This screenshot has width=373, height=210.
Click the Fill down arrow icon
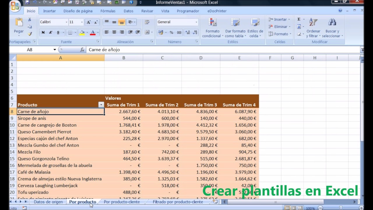(x=299, y=27)
